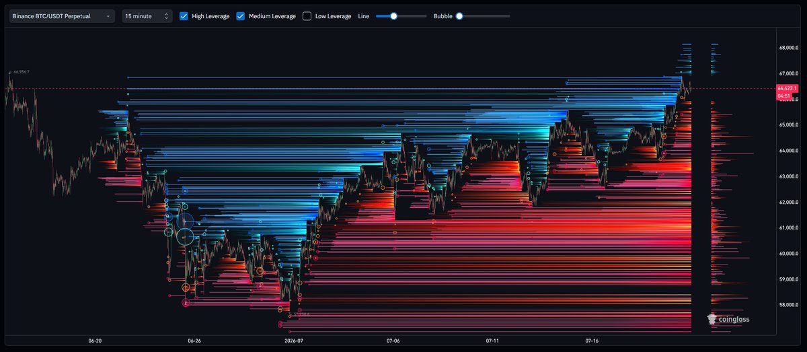Click the 07-16 date axis label
This screenshot has height=352, width=807.
tap(592, 341)
